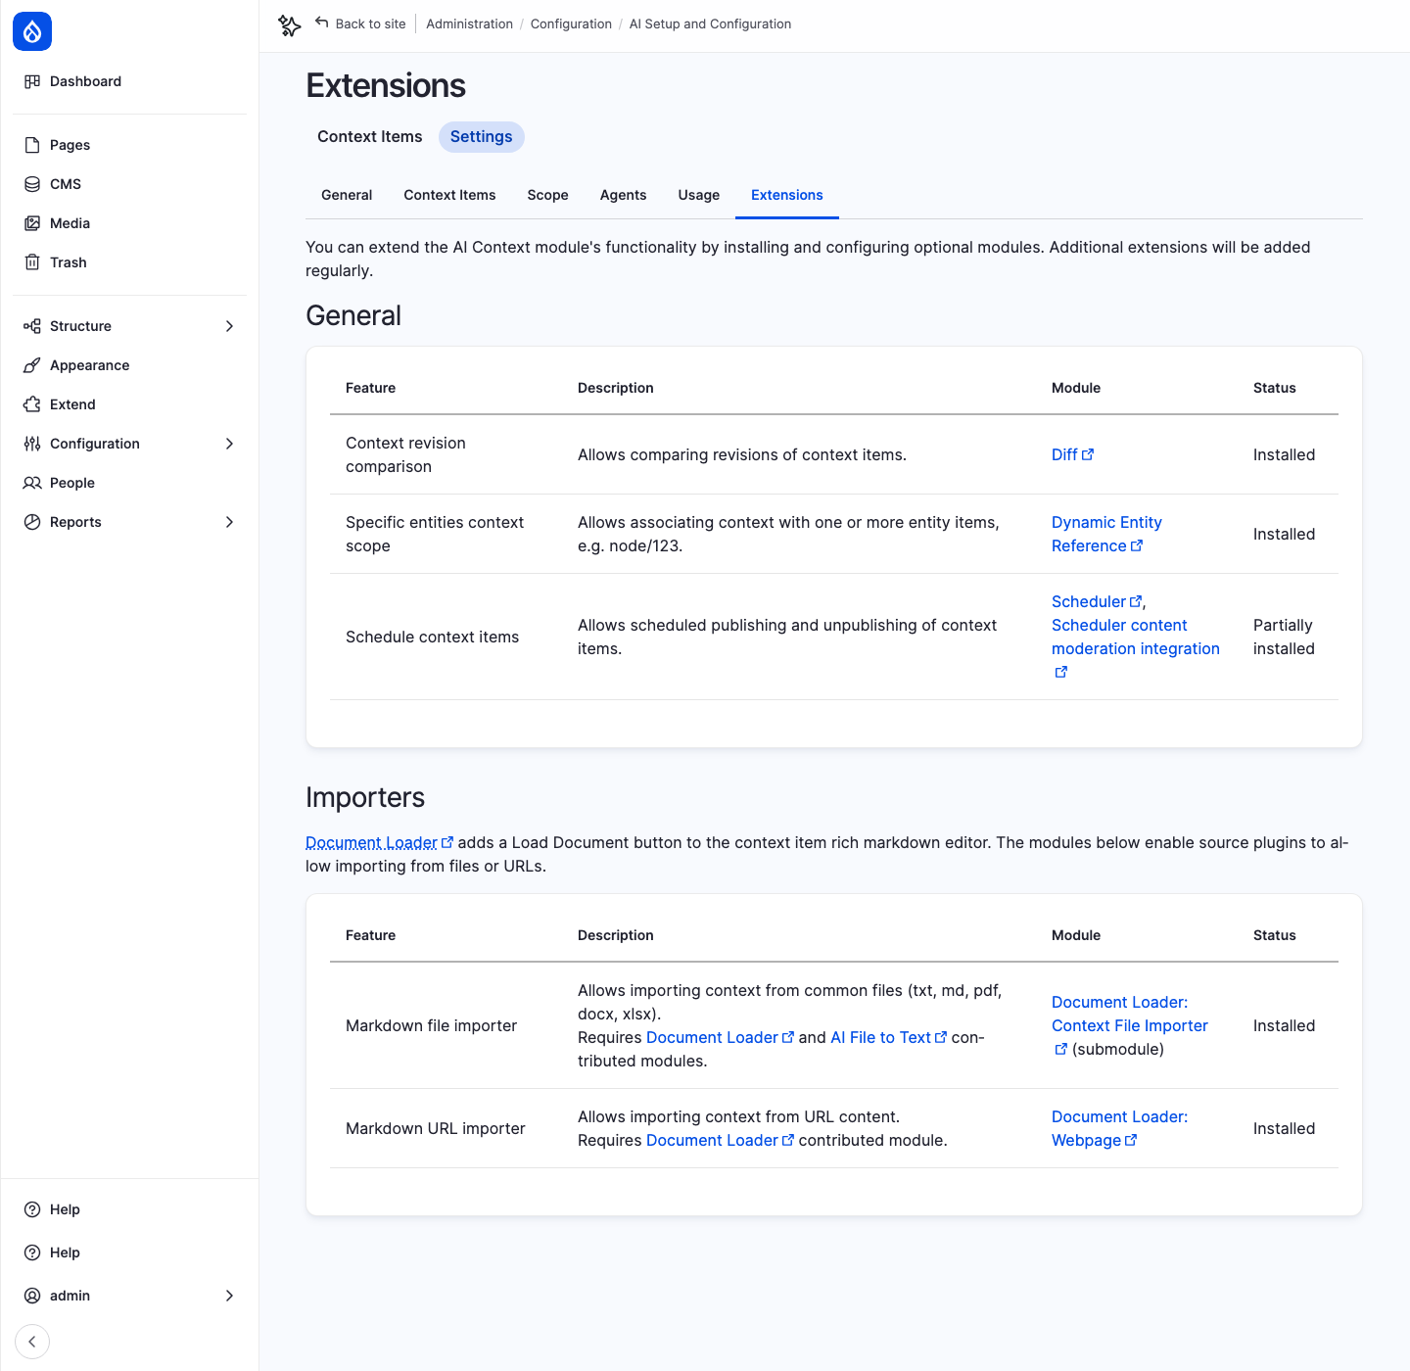Switch to the Scope tab

(547, 195)
